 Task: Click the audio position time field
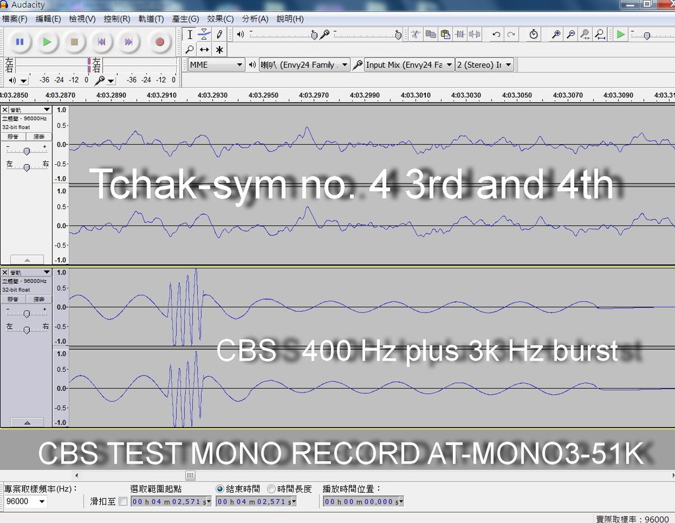click(363, 501)
